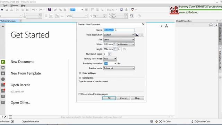Click the large A increase text size icon

[166, 26]
